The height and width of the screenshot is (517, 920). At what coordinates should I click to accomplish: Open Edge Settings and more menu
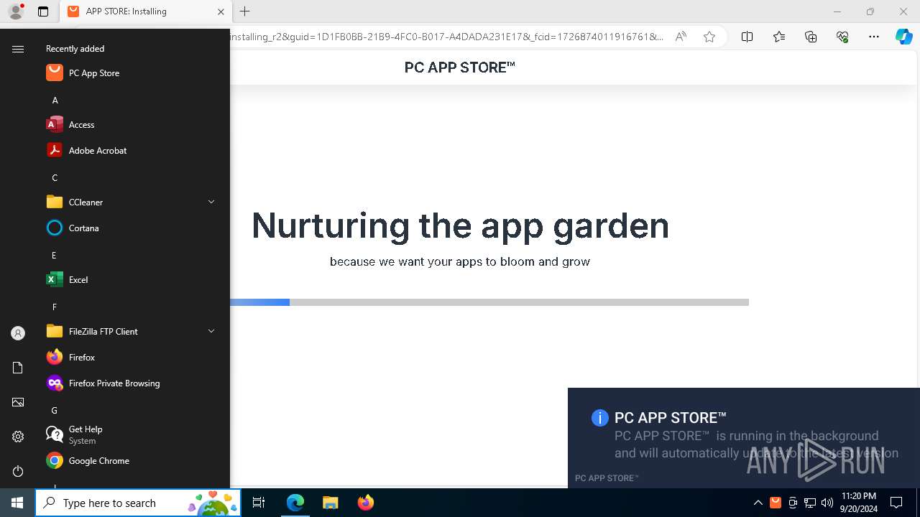tap(874, 37)
